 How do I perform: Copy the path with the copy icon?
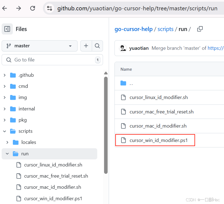pos(200,29)
